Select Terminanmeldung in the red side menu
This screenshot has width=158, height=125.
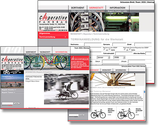tap(53, 37)
